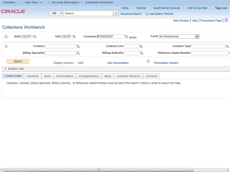This screenshot has width=230, height=172.
Task: Click the Billing Authority input field
Action: [132, 53]
